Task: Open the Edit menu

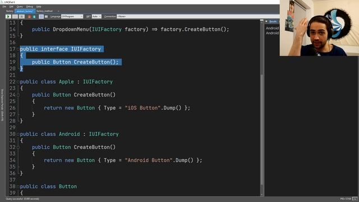Action: point(11,7)
